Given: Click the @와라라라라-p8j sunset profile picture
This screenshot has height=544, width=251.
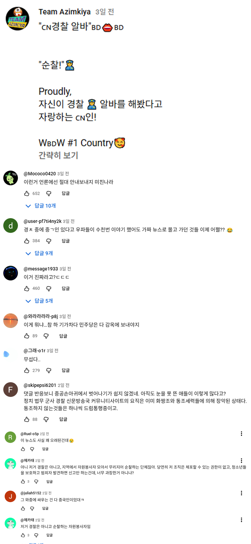Looking at the screenshot, I should click(11, 321).
